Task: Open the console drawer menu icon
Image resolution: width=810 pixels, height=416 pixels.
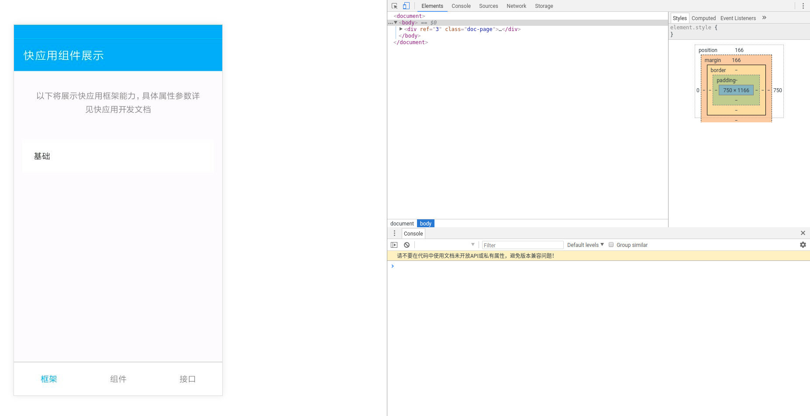Action: (x=394, y=233)
